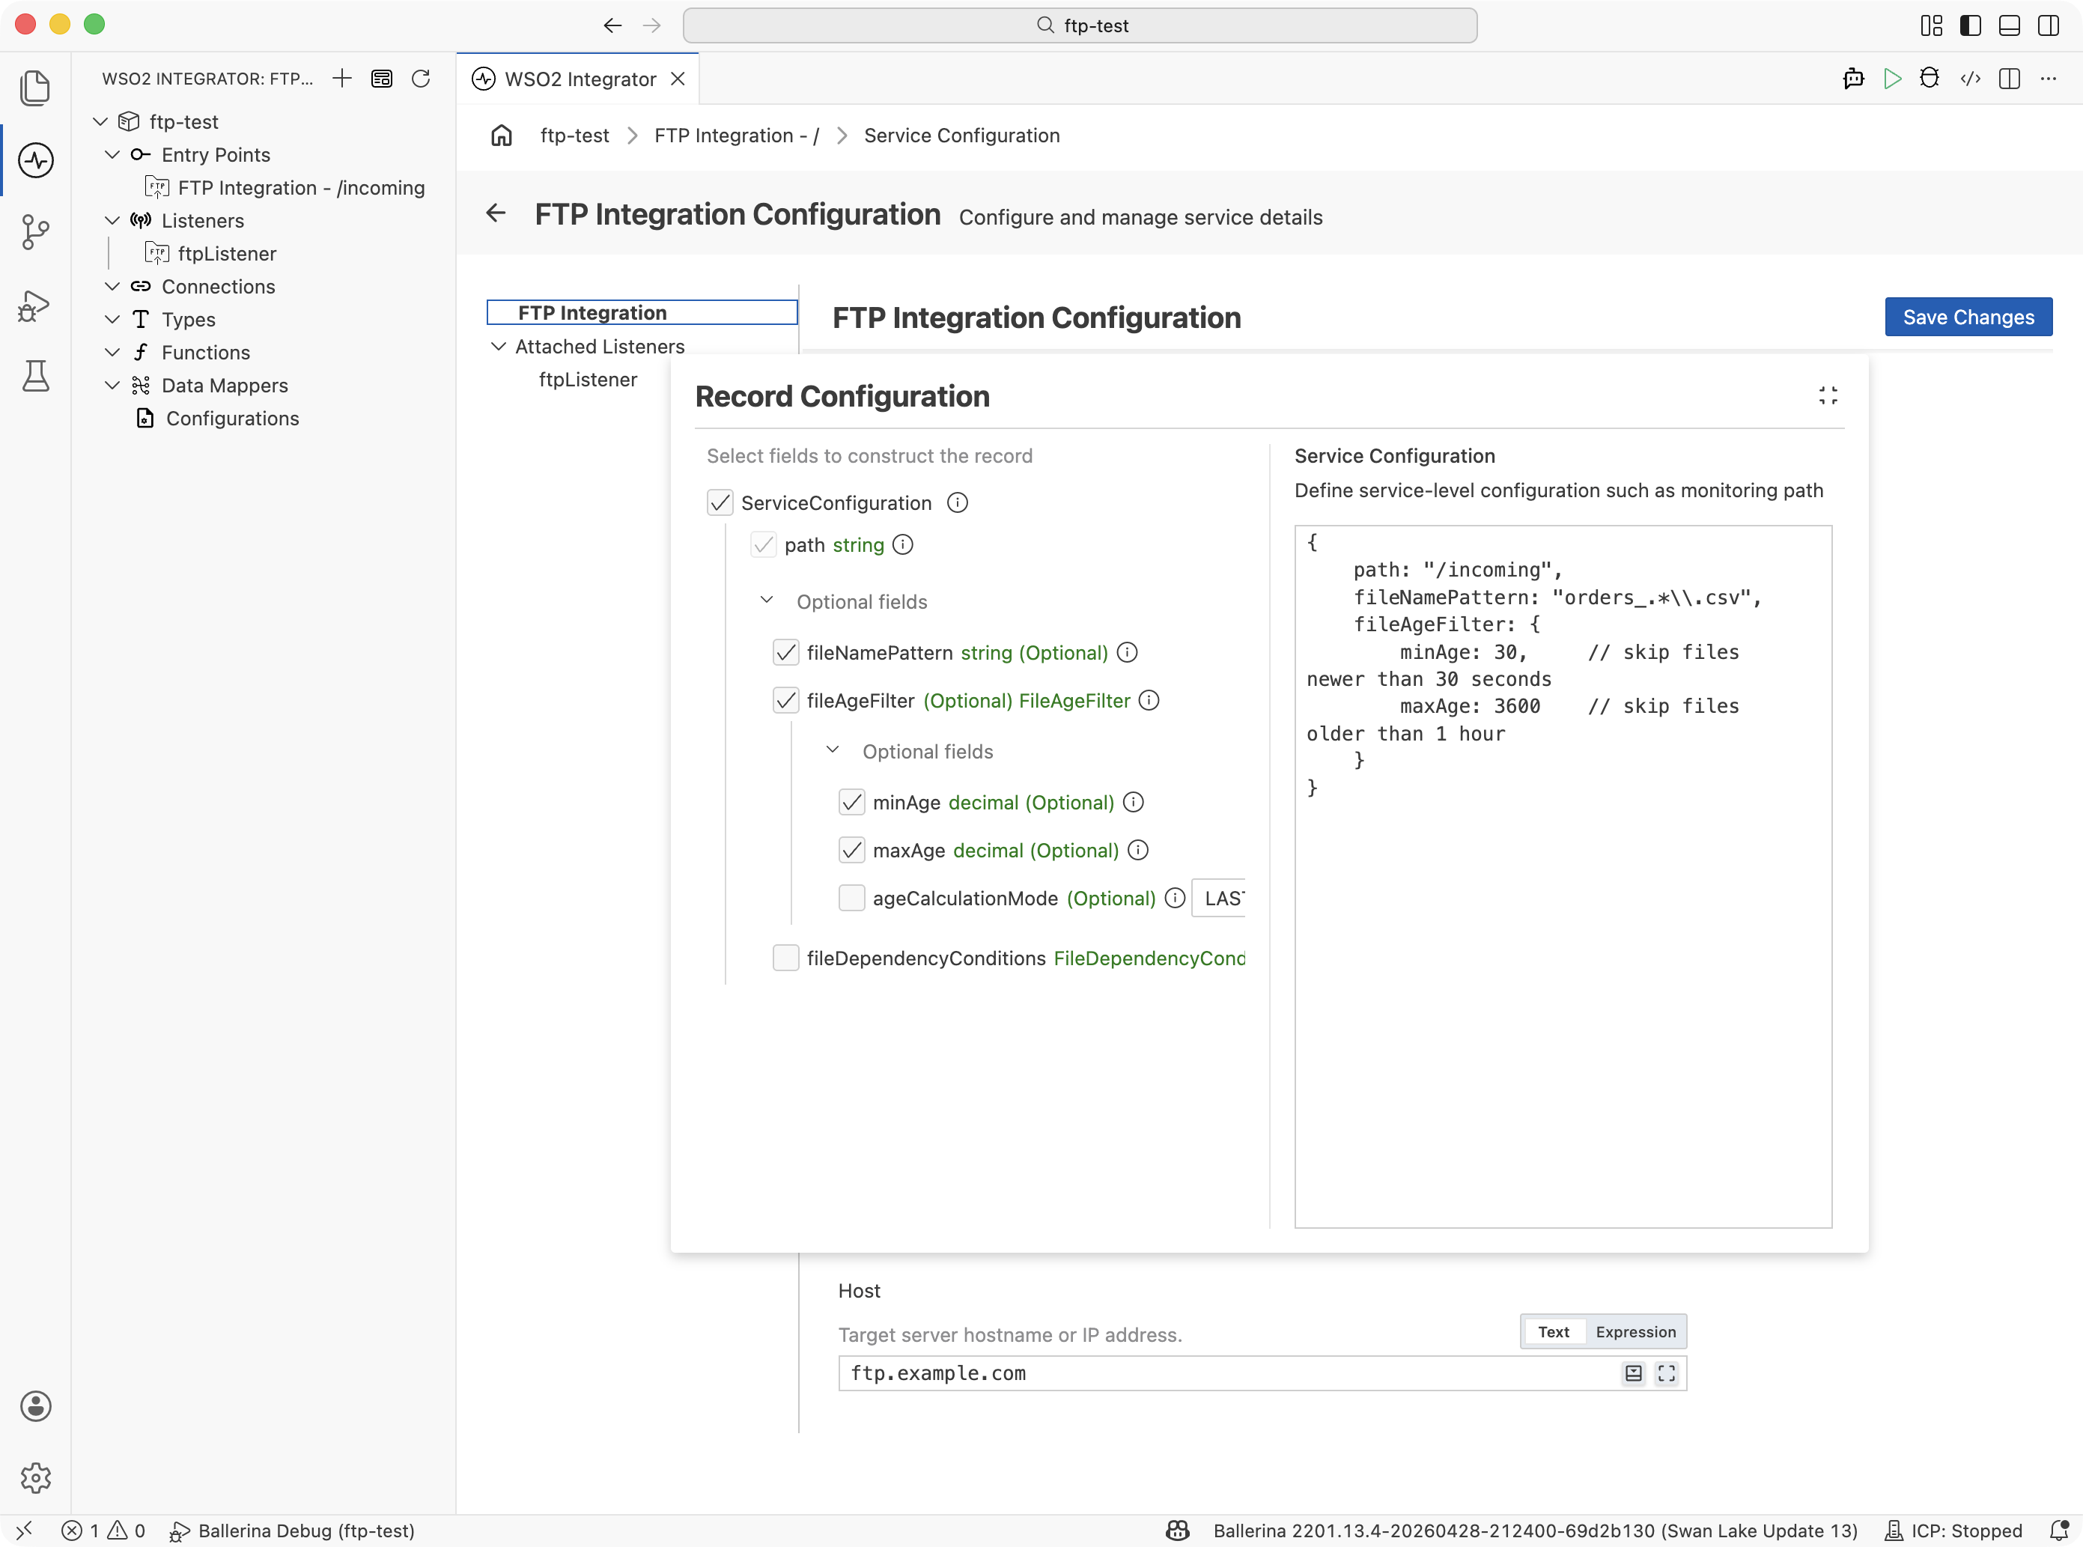Screen dimensions: 2083x1547
Task: Show info for fileNamePattern field
Action: 1127,651
